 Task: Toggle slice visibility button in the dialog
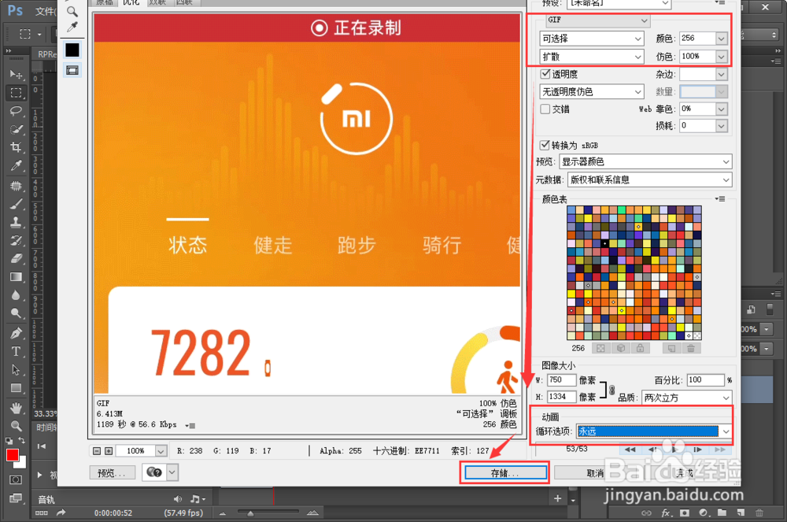72,70
